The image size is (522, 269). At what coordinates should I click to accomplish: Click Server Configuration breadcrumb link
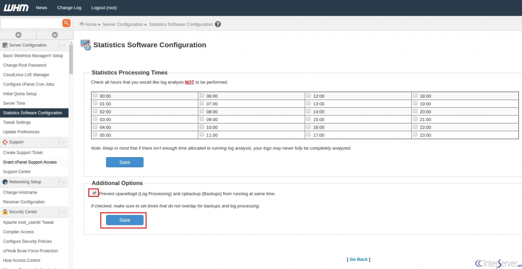pyautogui.click(x=122, y=24)
